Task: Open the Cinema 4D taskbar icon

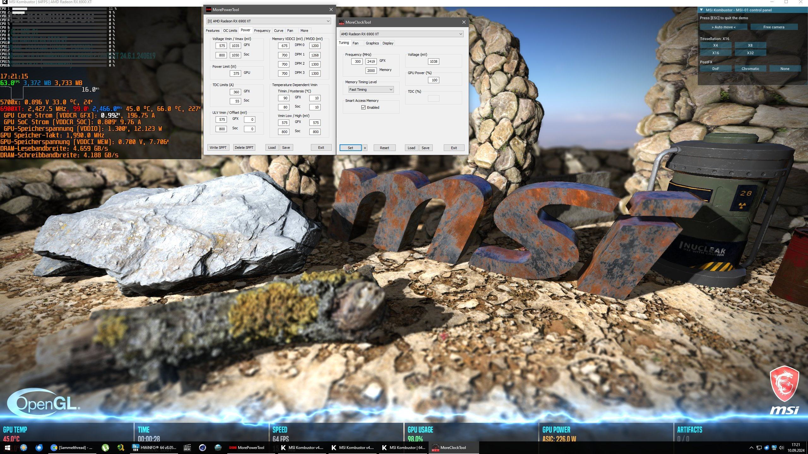Action: coord(202,447)
